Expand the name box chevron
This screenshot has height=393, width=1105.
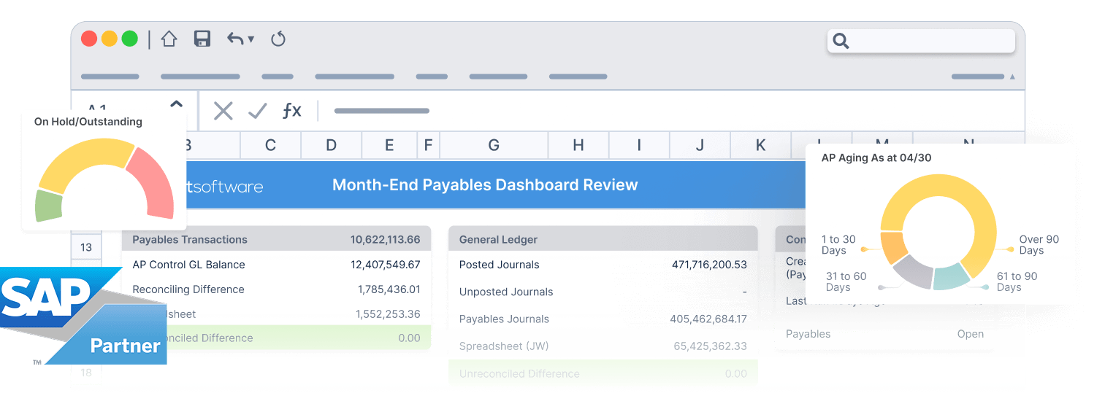tap(176, 104)
